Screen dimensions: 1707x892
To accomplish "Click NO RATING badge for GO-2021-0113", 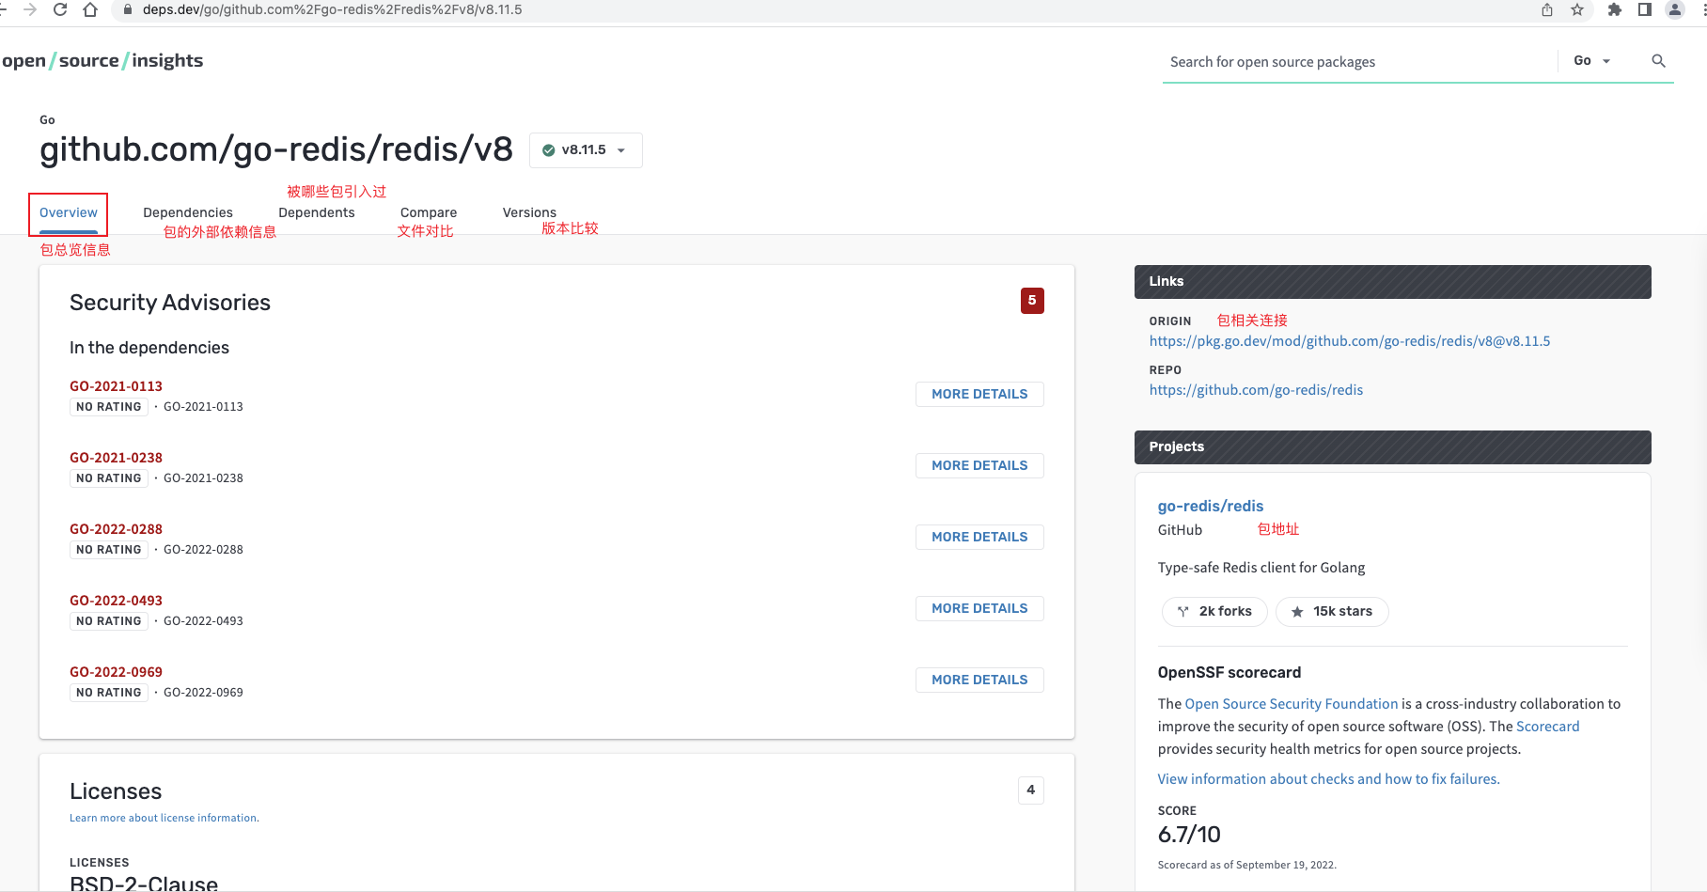I will (109, 407).
